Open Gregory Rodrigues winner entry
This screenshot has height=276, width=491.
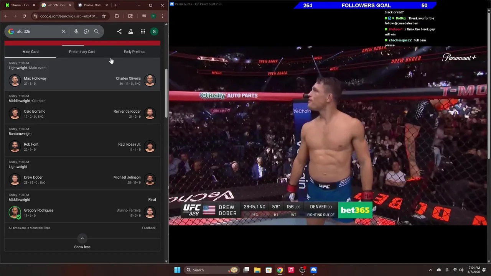tap(39, 210)
